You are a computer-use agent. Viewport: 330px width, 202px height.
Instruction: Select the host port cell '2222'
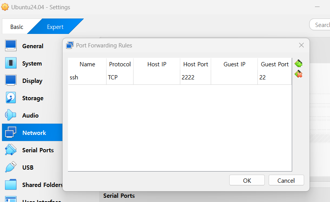196,77
